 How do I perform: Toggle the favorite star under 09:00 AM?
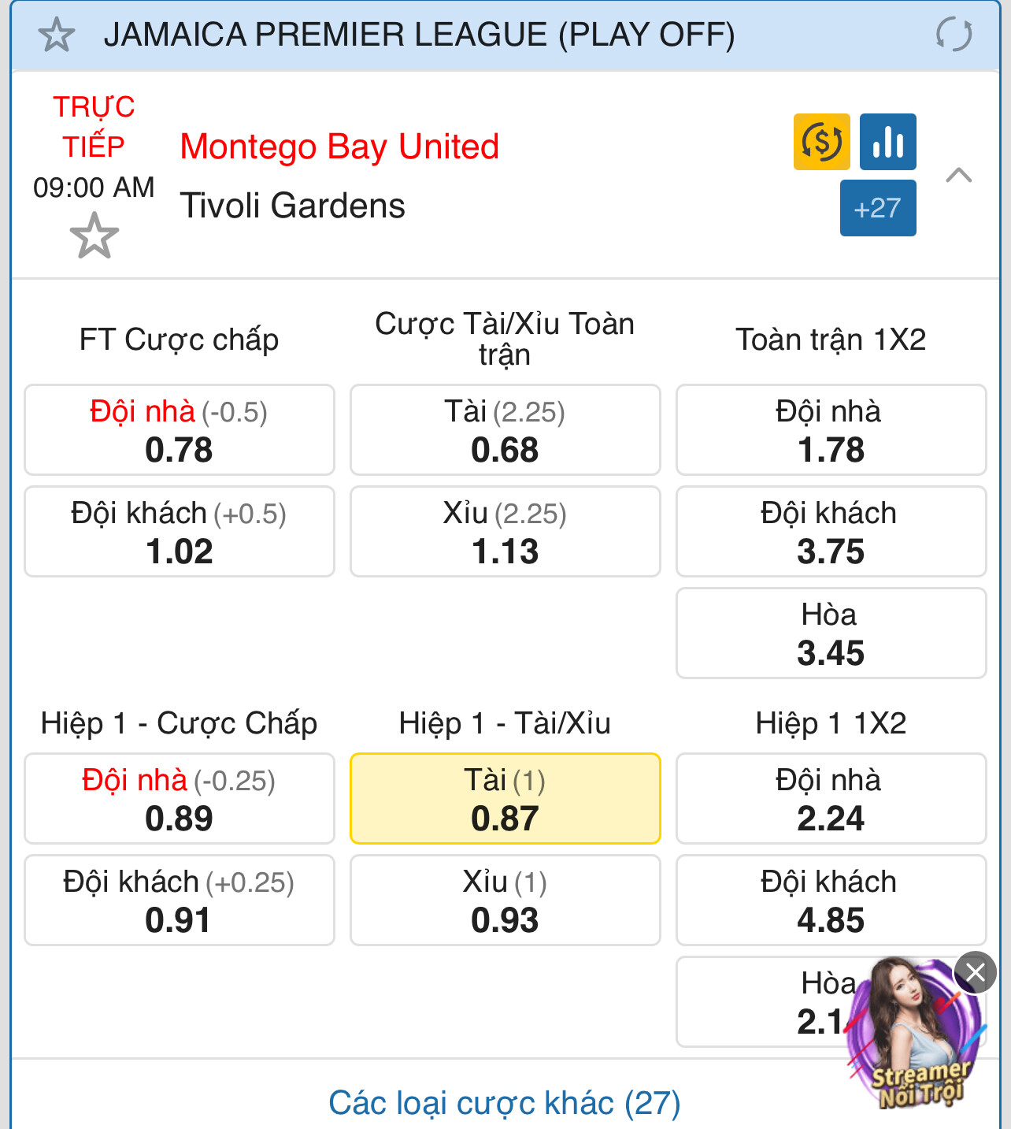[94, 236]
